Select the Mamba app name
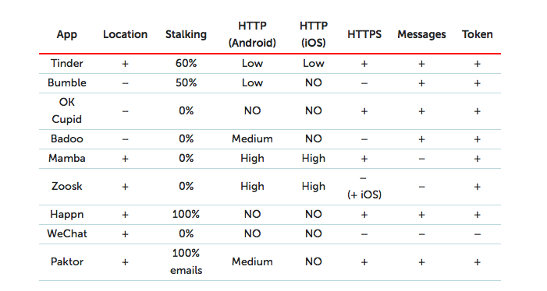 click(66, 158)
